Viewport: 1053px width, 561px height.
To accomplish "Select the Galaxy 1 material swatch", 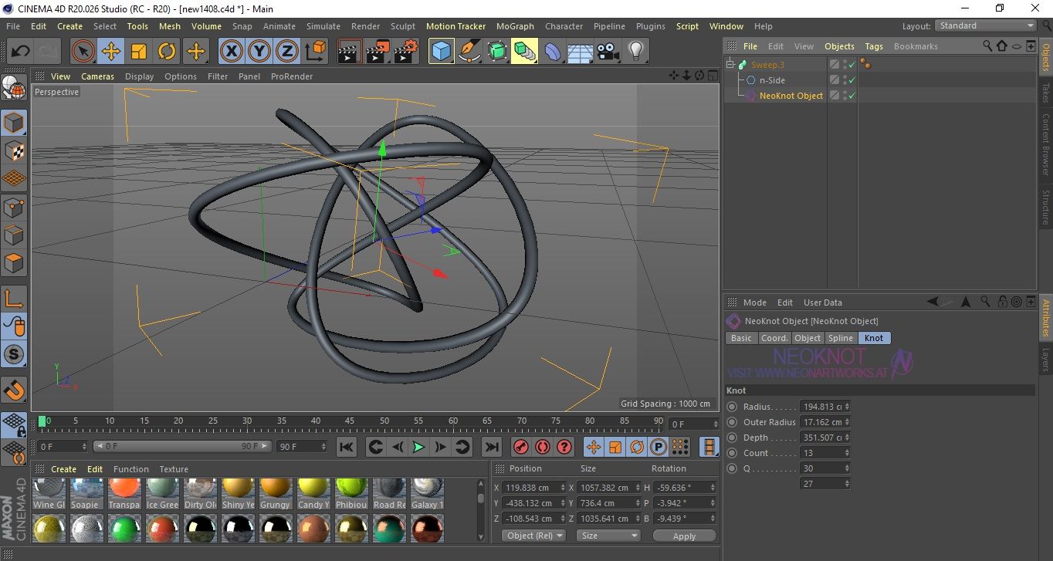I will pos(426,489).
